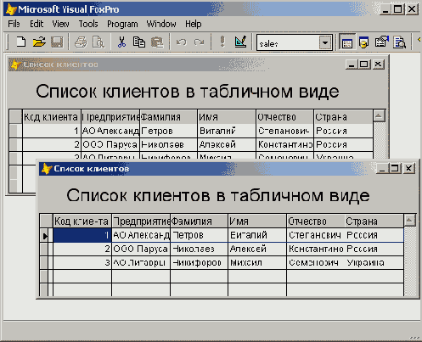Open the Command Window toolbar icon
Screen dimensions: 422x342
click(x=347, y=42)
